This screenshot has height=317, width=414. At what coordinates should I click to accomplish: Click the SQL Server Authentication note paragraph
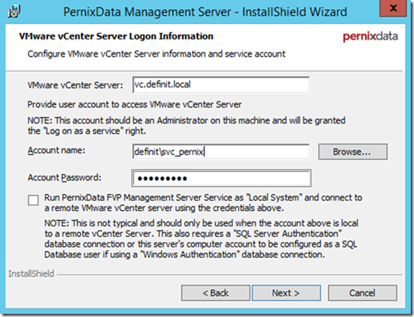pyautogui.click(x=201, y=238)
